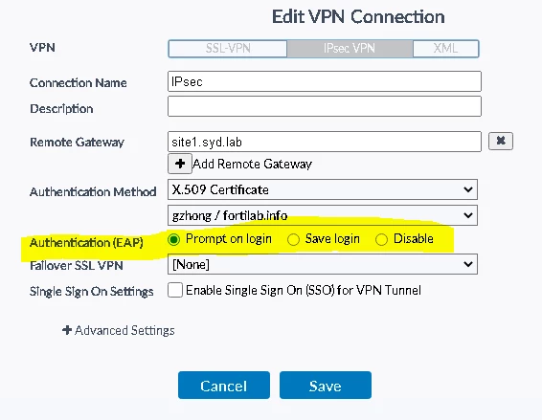
Task: Open the gzhong / fortilab.info certificate dropdown
Action: click(x=323, y=215)
